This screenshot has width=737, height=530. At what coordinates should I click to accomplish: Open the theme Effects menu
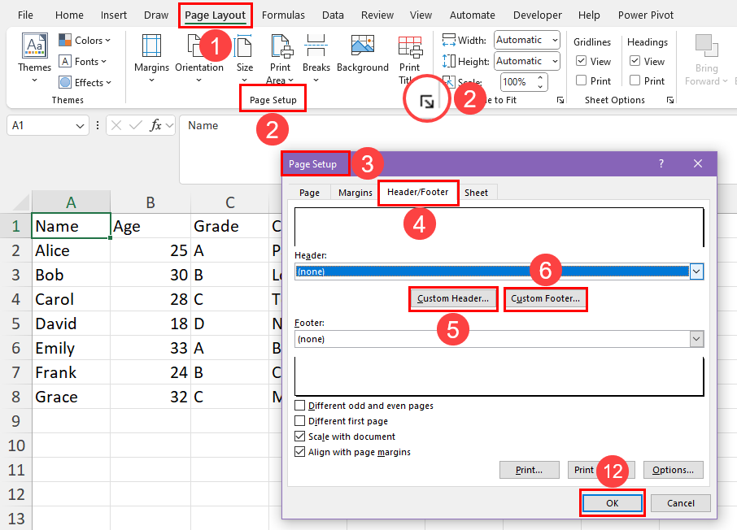tap(85, 83)
